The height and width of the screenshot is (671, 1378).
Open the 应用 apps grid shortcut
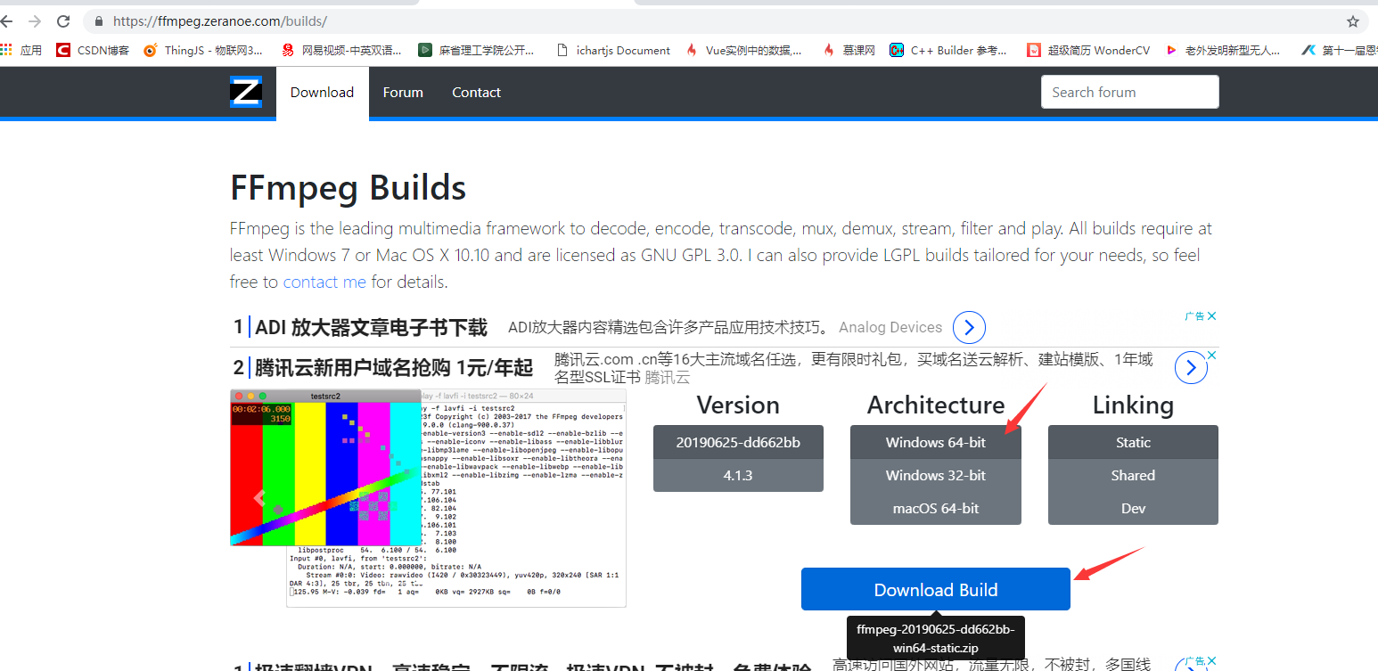pos(21,50)
